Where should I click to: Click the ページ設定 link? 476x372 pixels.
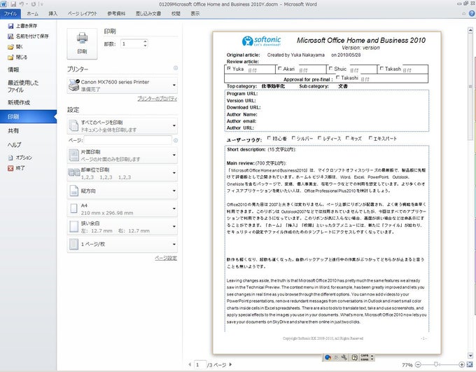166,258
